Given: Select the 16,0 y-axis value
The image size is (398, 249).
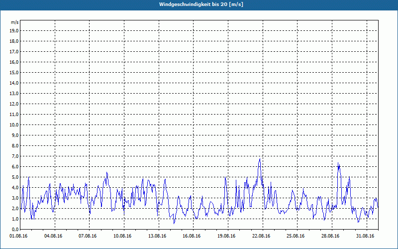Looking at the screenshot, I should tap(14, 62).
